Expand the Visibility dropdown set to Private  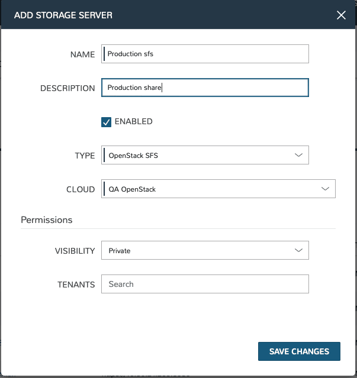click(x=205, y=250)
